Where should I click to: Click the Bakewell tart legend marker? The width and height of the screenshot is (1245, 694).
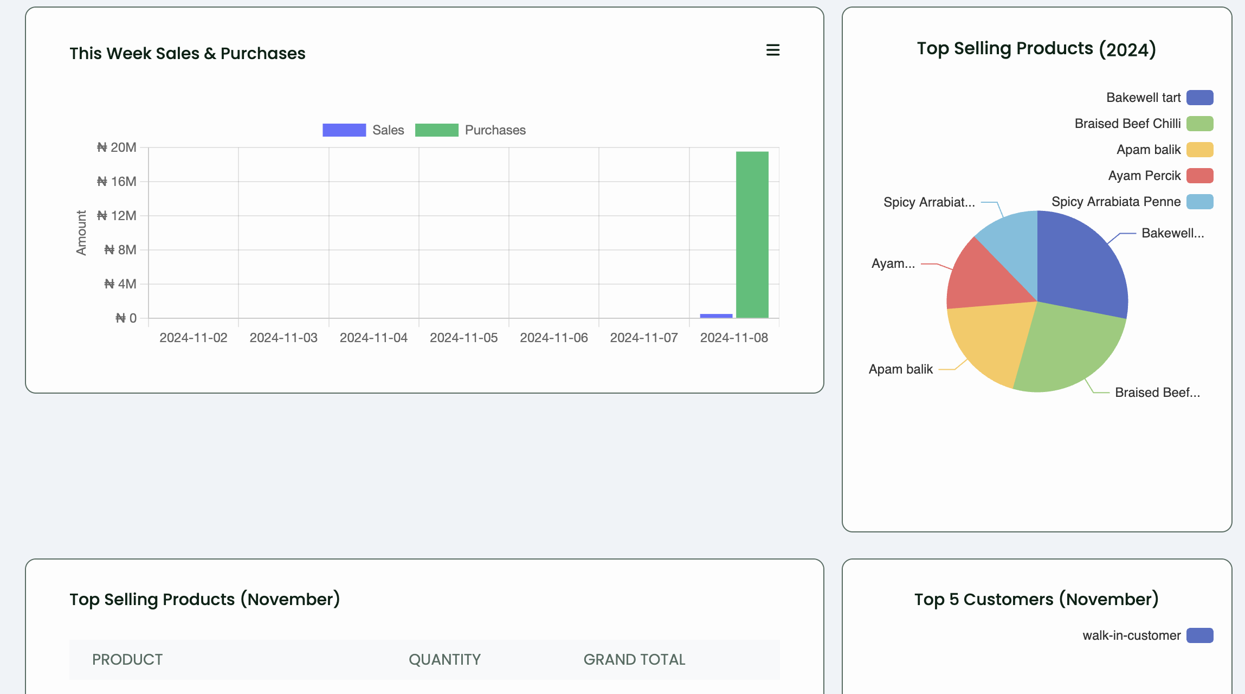[x=1199, y=97]
